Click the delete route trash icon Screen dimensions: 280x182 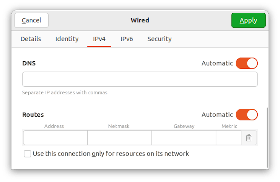pyautogui.click(x=249, y=138)
